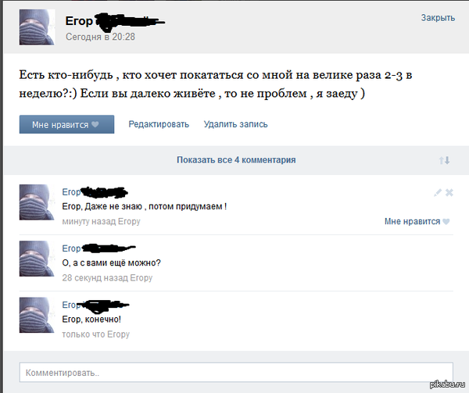Click the "Удалить запись" link
This screenshot has width=469, height=393.
[x=236, y=124]
